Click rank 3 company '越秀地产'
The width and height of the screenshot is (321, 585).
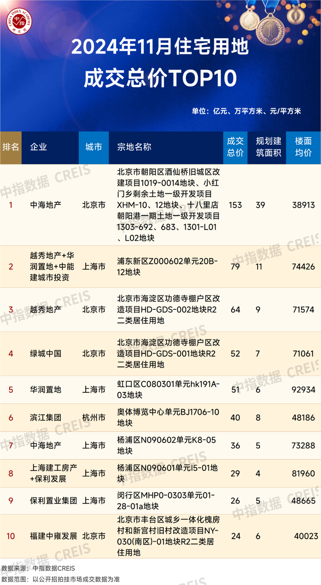(45, 310)
